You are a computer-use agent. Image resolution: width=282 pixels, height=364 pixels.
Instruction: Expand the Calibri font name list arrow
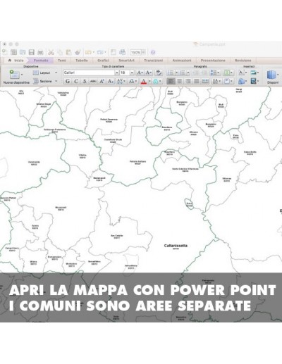click(x=117, y=73)
